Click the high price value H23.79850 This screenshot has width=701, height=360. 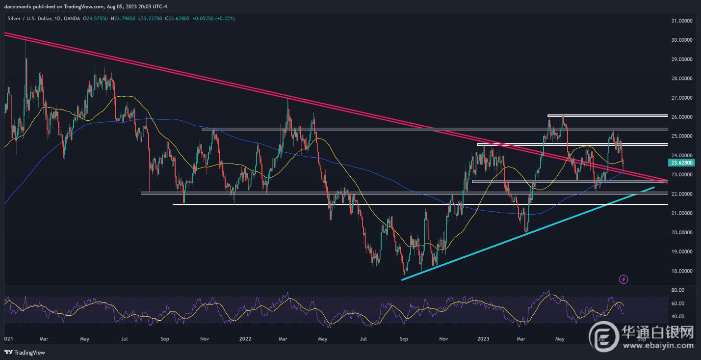coord(125,18)
